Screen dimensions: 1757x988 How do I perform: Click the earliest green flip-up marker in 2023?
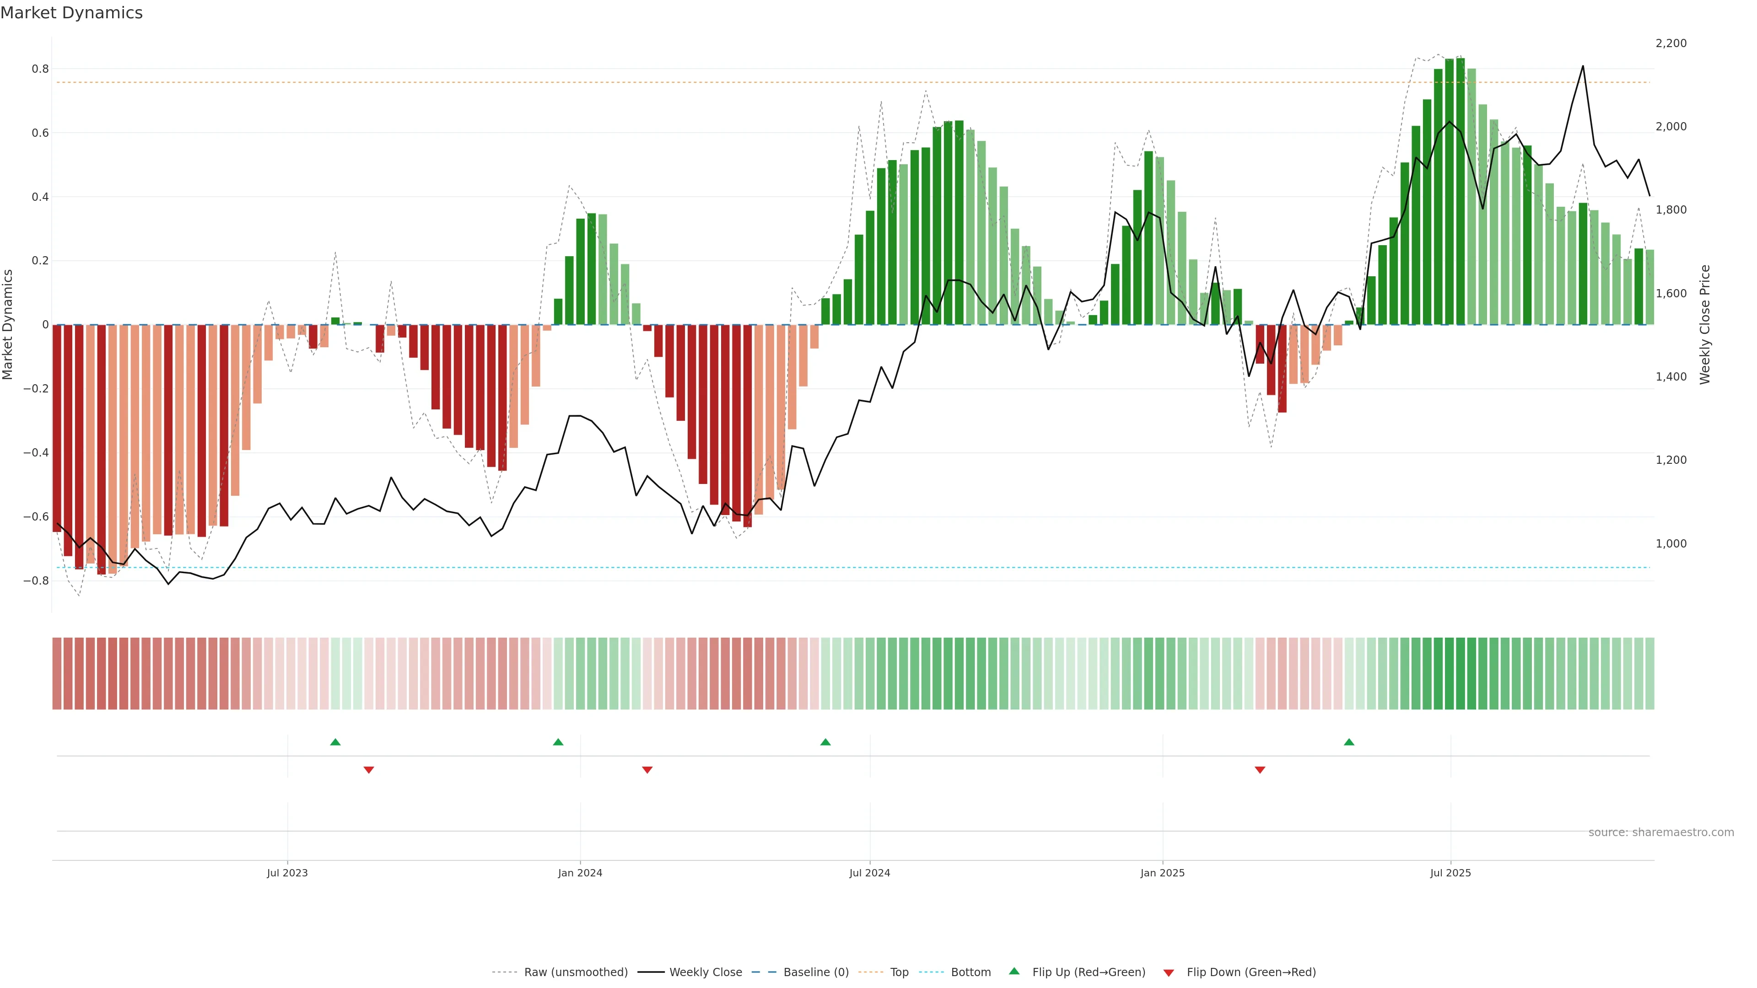[335, 742]
